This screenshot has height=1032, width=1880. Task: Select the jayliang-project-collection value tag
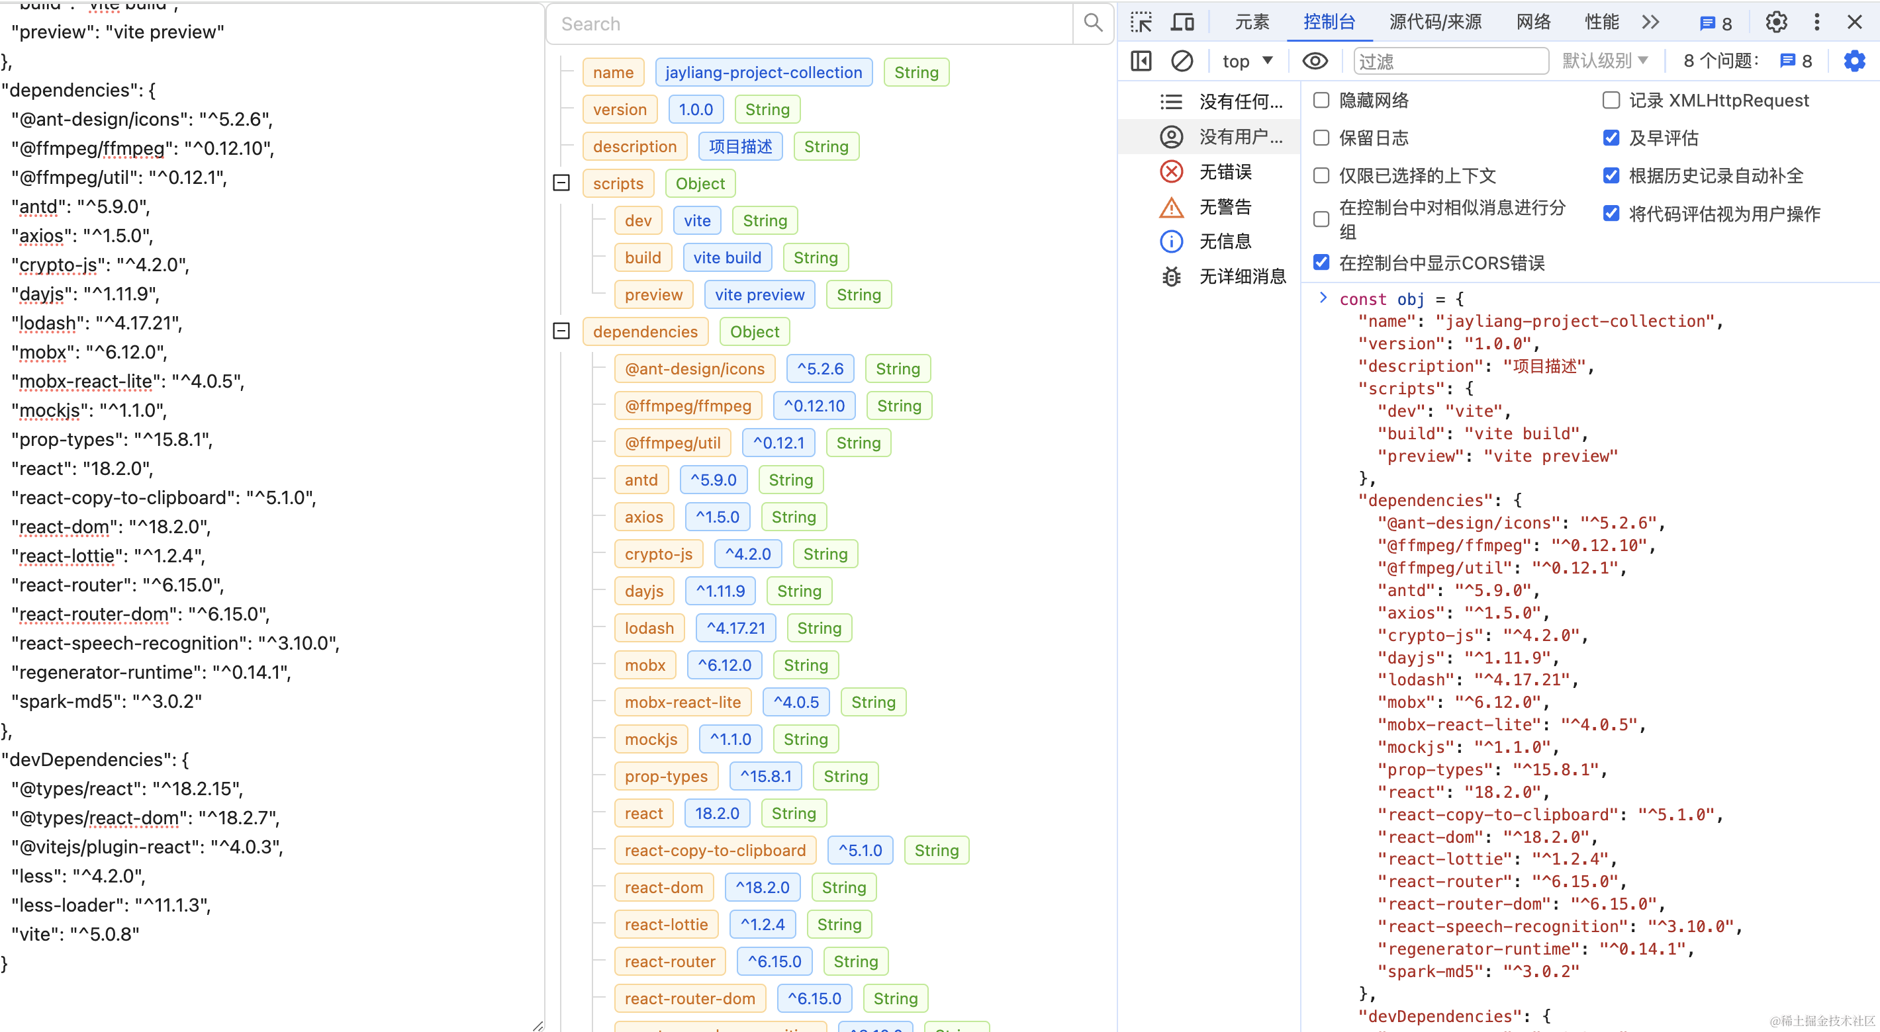[x=763, y=72]
